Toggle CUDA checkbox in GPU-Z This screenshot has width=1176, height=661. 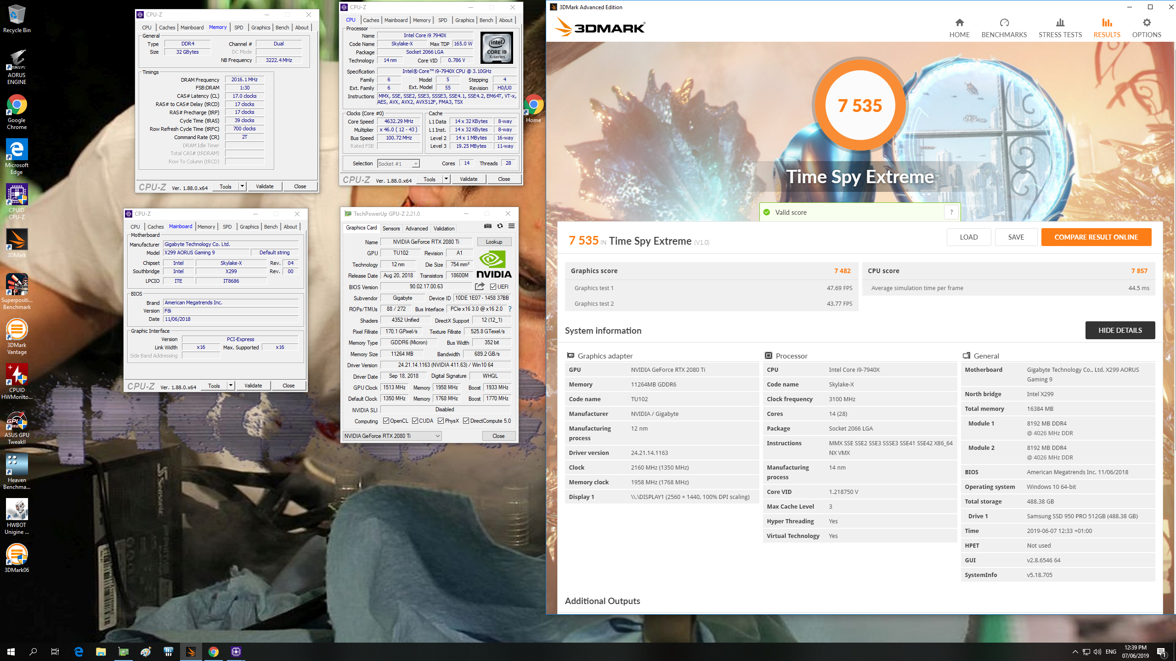pos(415,421)
